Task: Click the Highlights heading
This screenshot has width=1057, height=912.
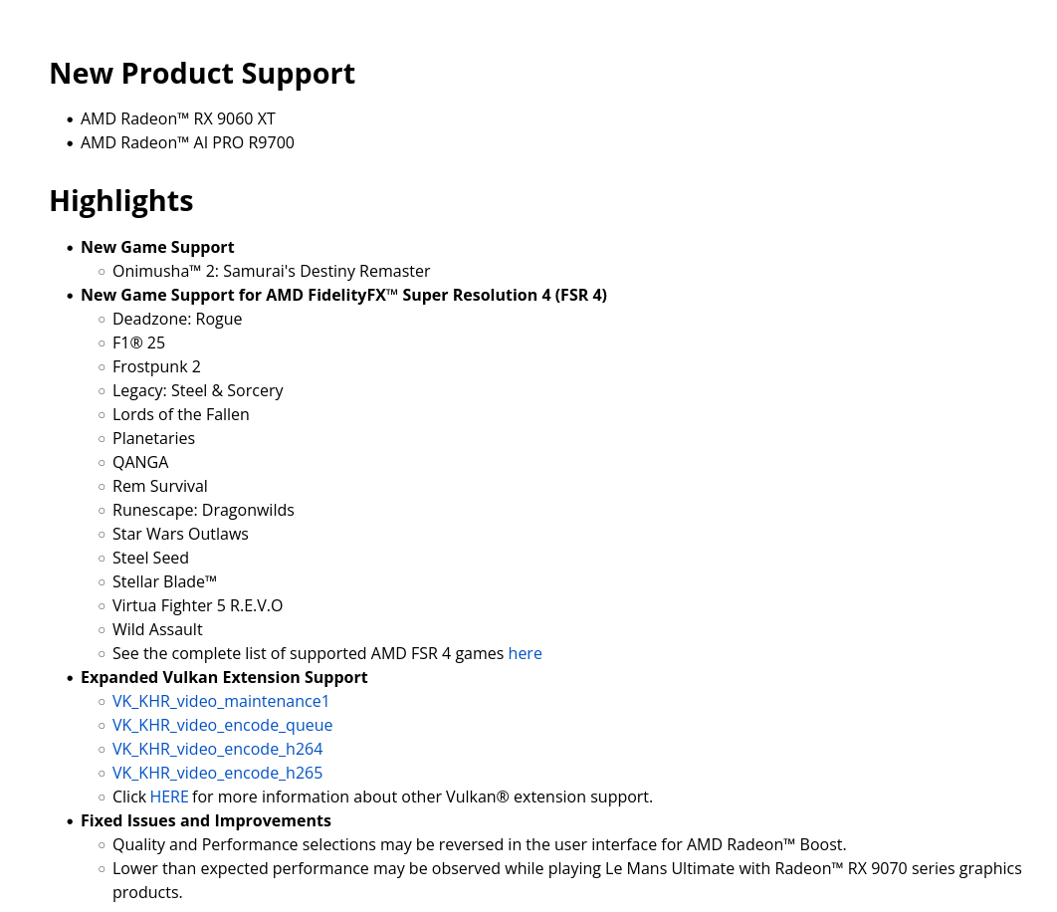Action: click(120, 201)
